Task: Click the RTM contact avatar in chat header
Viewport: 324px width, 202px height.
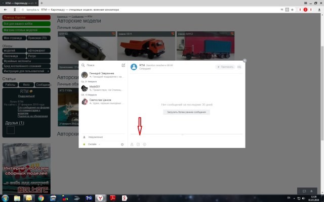Action: tap(134, 67)
